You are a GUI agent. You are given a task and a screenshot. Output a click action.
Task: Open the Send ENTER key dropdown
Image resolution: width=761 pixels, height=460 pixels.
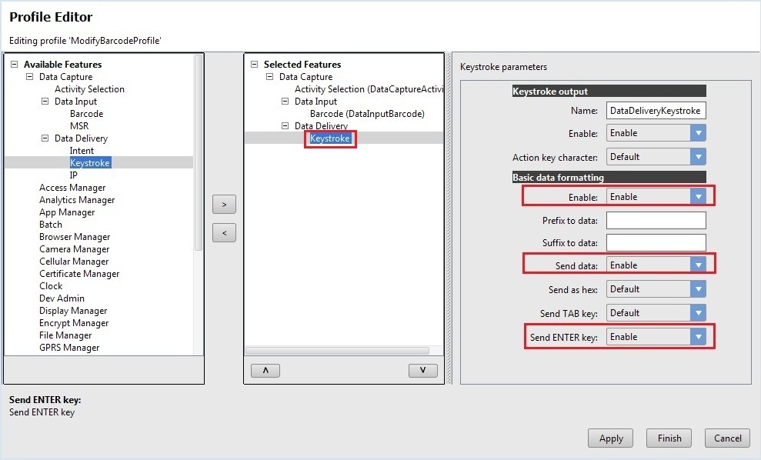(698, 337)
